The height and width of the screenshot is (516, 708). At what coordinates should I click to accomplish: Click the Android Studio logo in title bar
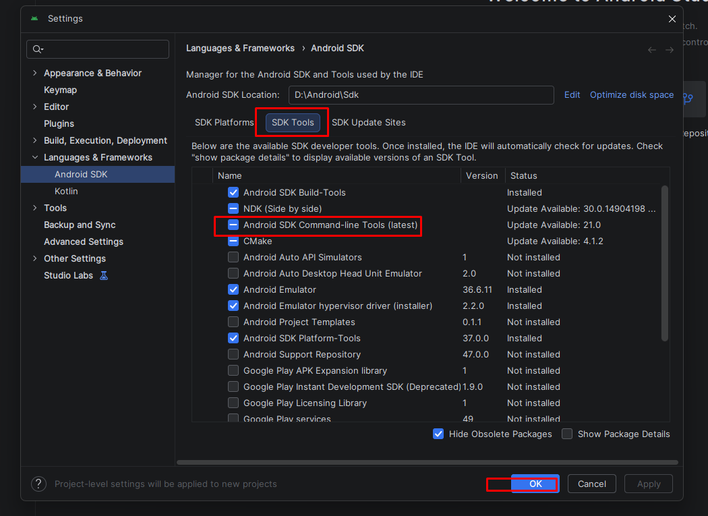click(x=34, y=18)
